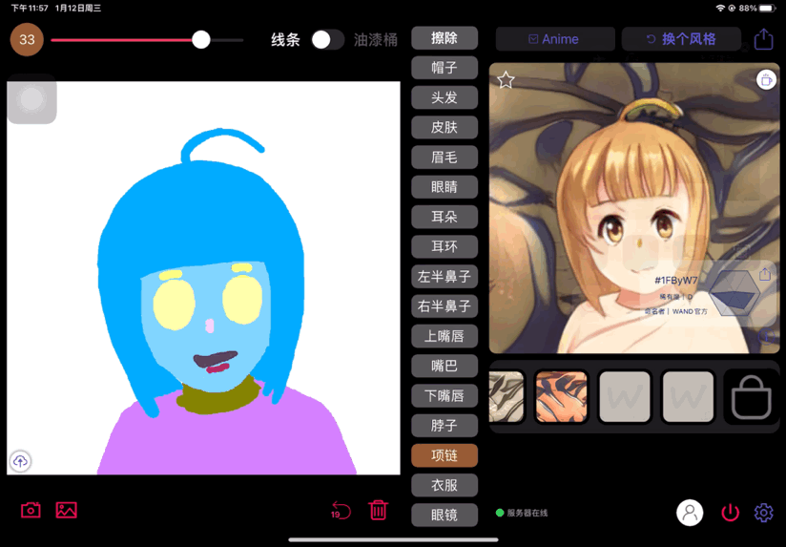This screenshot has width=786, height=547.
Task: Select the 头发 hair label
Action: 445,97
